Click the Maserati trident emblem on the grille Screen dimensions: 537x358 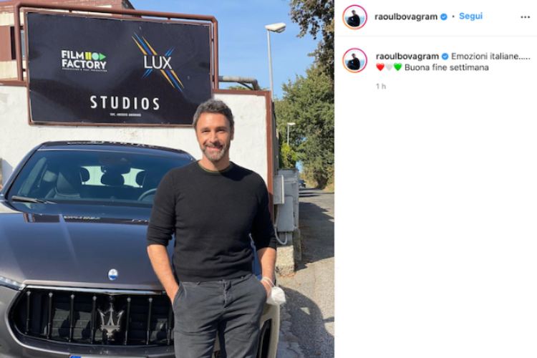tap(110, 321)
